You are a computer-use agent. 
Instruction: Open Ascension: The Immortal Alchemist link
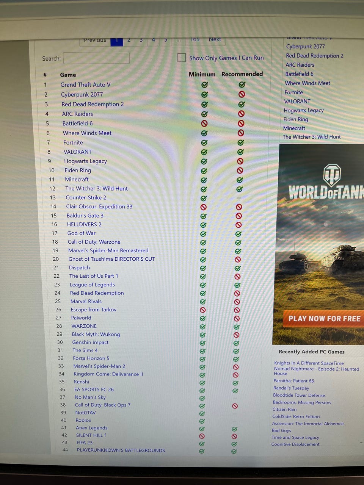pos(308,424)
